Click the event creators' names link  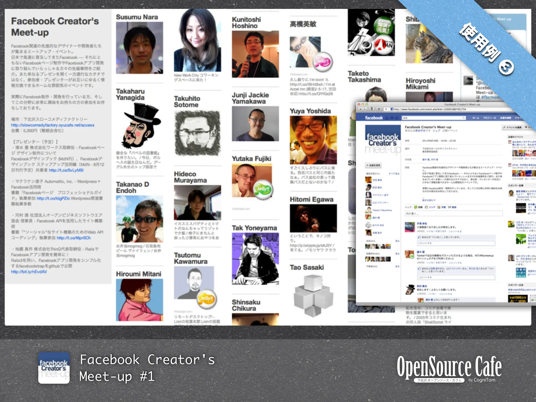pos(430,159)
